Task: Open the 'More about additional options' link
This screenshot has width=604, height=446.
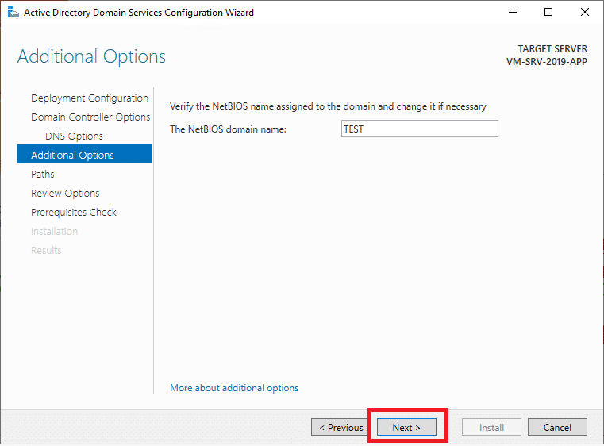Action: pos(234,388)
